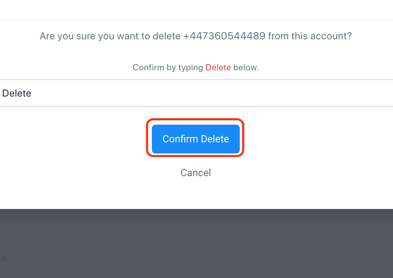
Task: Click the word "below." in the instruction
Action: point(246,68)
